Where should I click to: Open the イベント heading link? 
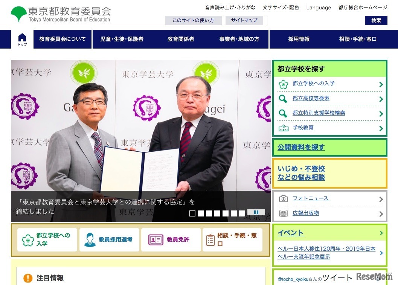point(291,233)
